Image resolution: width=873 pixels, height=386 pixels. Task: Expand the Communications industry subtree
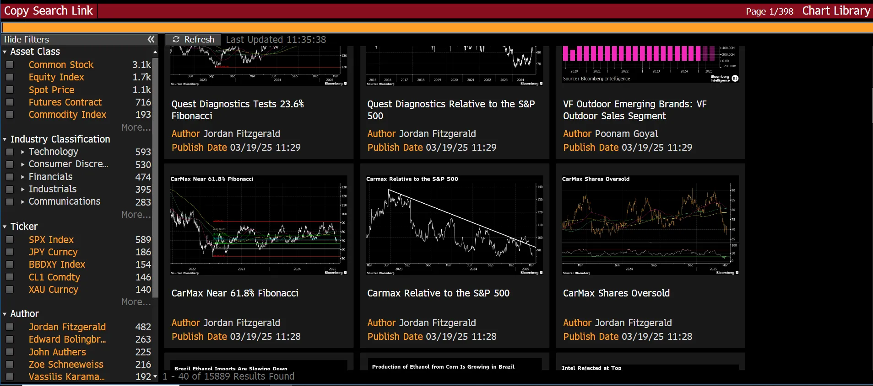coord(22,201)
